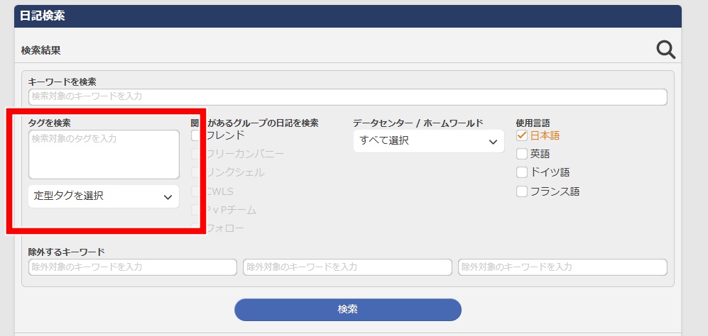Click the middle excluded keyword field
Viewport: 708px width, 336px height.
point(347,267)
